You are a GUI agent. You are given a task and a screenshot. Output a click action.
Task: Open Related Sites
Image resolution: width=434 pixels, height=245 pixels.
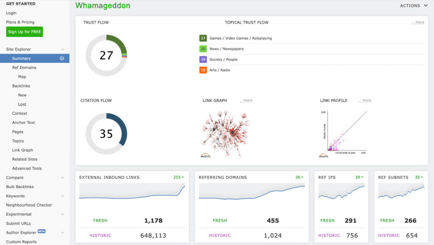tap(25, 159)
